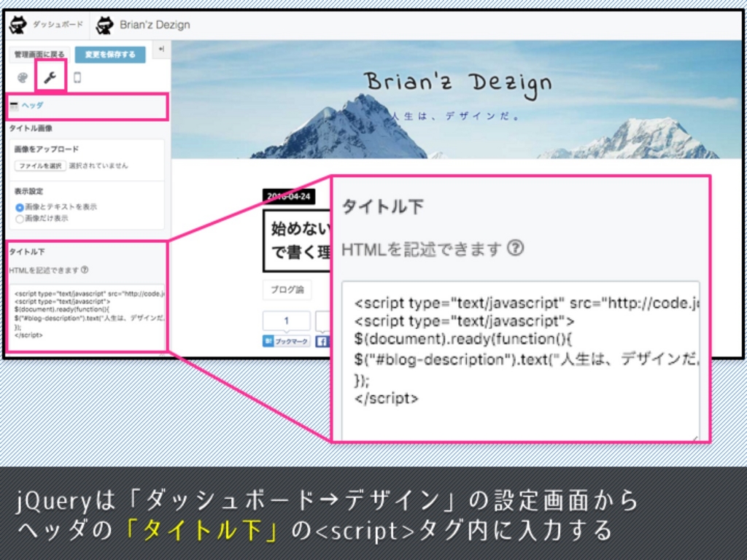The width and height of the screenshot is (747, 560).
Task: Click the Brian'z Dezign blog title in preview
Action: (457, 85)
